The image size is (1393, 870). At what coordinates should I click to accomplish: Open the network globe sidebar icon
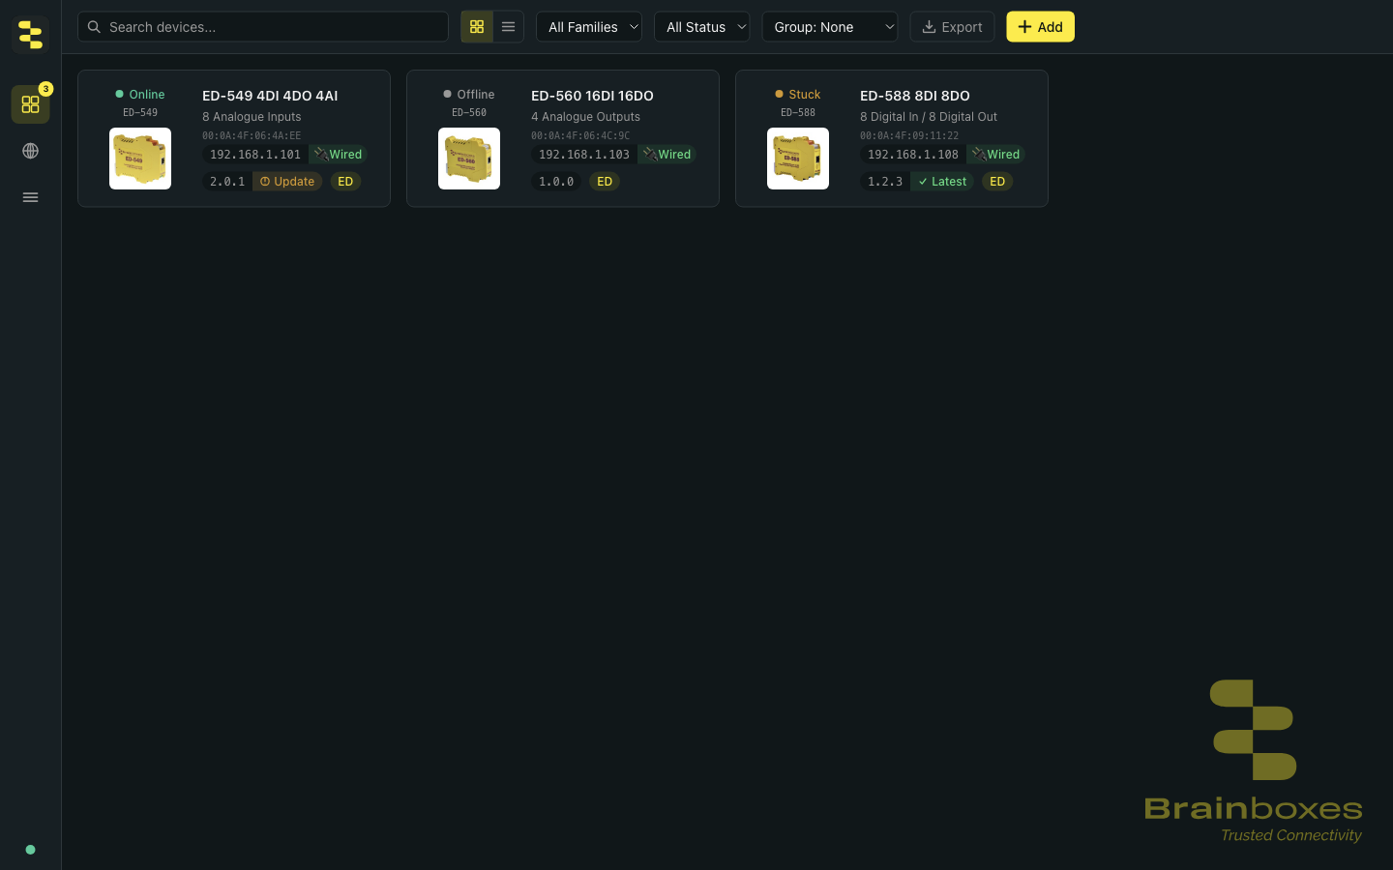[30, 151]
